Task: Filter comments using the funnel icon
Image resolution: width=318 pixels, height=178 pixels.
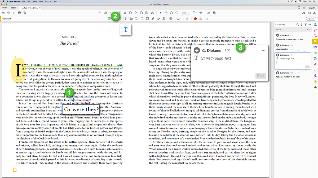Action: pos(306,25)
